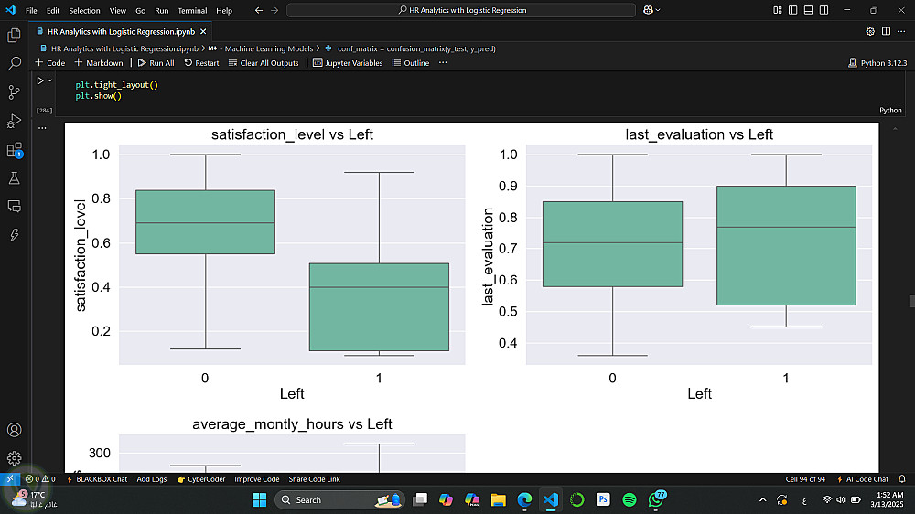
Task: Open cell output ellipsis menu
Action: [42, 128]
